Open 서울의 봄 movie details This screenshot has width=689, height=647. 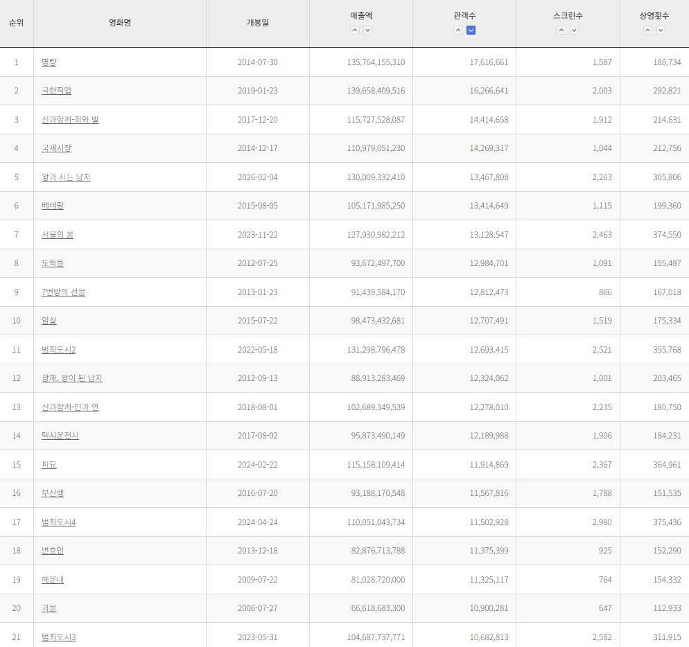[58, 235]
